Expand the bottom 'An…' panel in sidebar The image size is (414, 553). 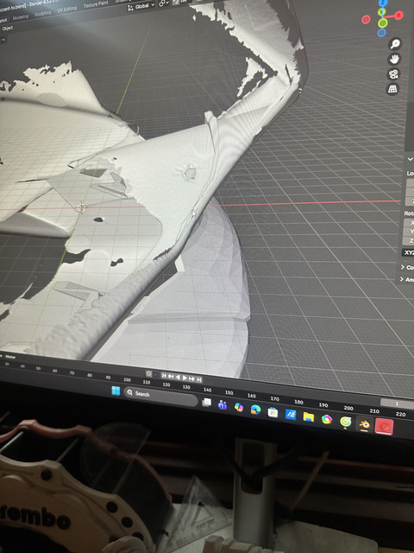[402, 279]
